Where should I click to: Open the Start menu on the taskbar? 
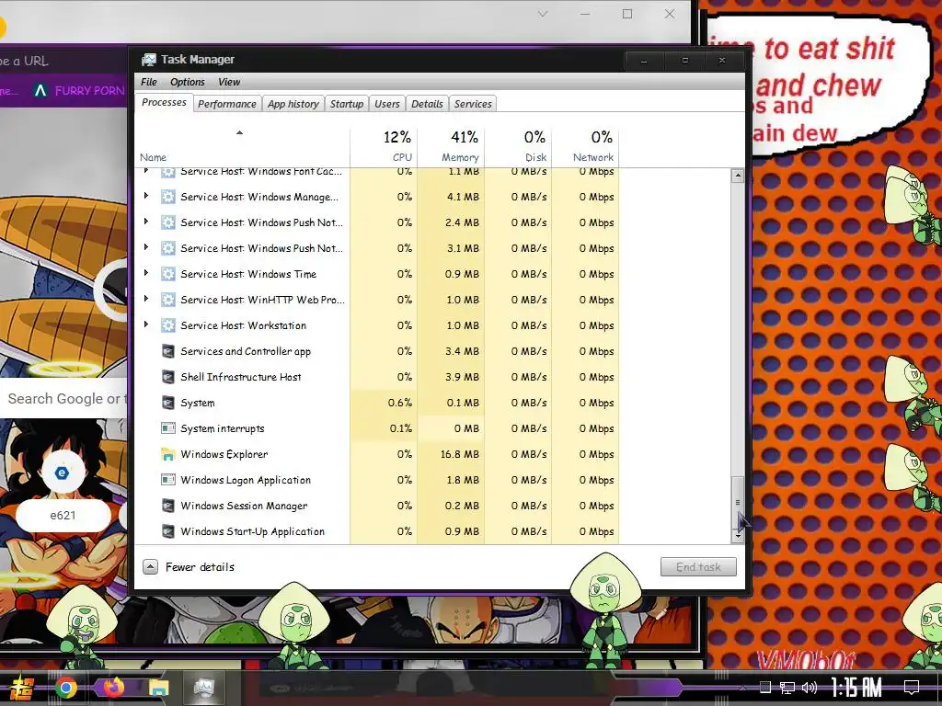click(22, 688)
